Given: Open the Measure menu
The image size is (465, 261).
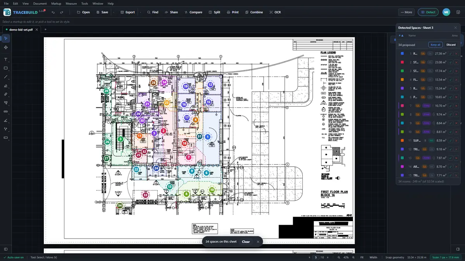Looking at the screenshot, I should click(x=71, y=3).
